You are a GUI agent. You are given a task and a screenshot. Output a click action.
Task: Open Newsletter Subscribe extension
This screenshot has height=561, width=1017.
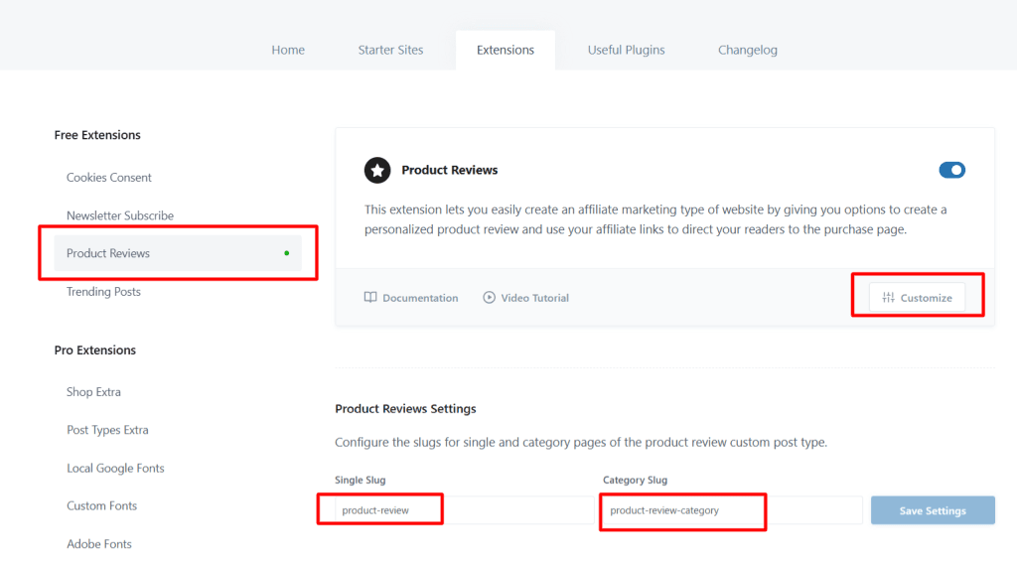pyautogui.click(x=120, y=215)
